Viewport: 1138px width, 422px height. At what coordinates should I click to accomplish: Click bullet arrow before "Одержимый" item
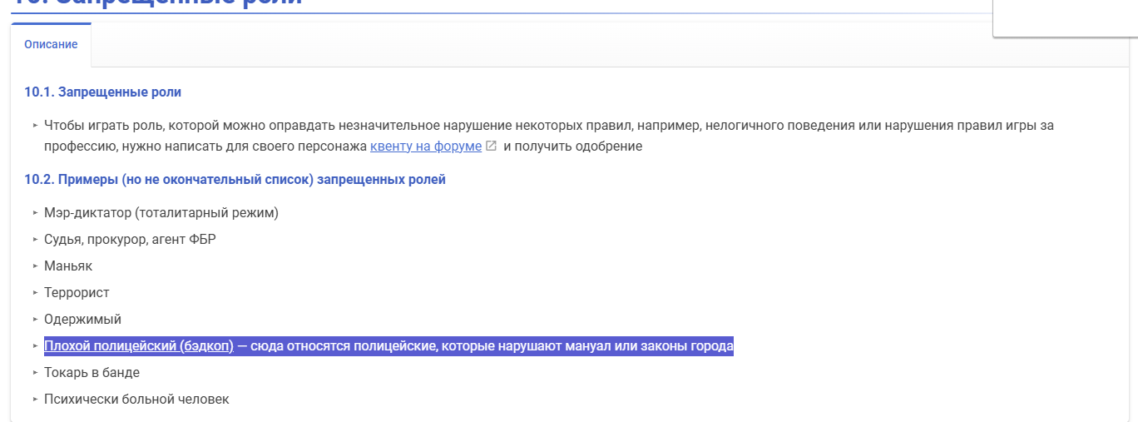click(x=36, y=320)
